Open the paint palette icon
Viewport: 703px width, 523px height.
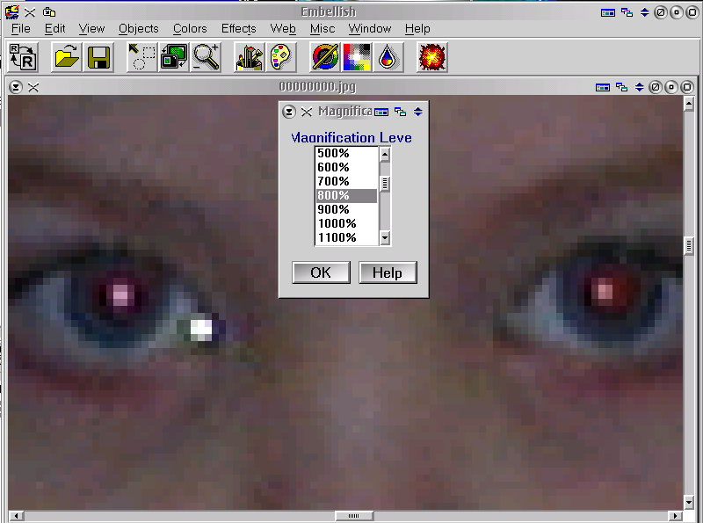click(281, 57)
